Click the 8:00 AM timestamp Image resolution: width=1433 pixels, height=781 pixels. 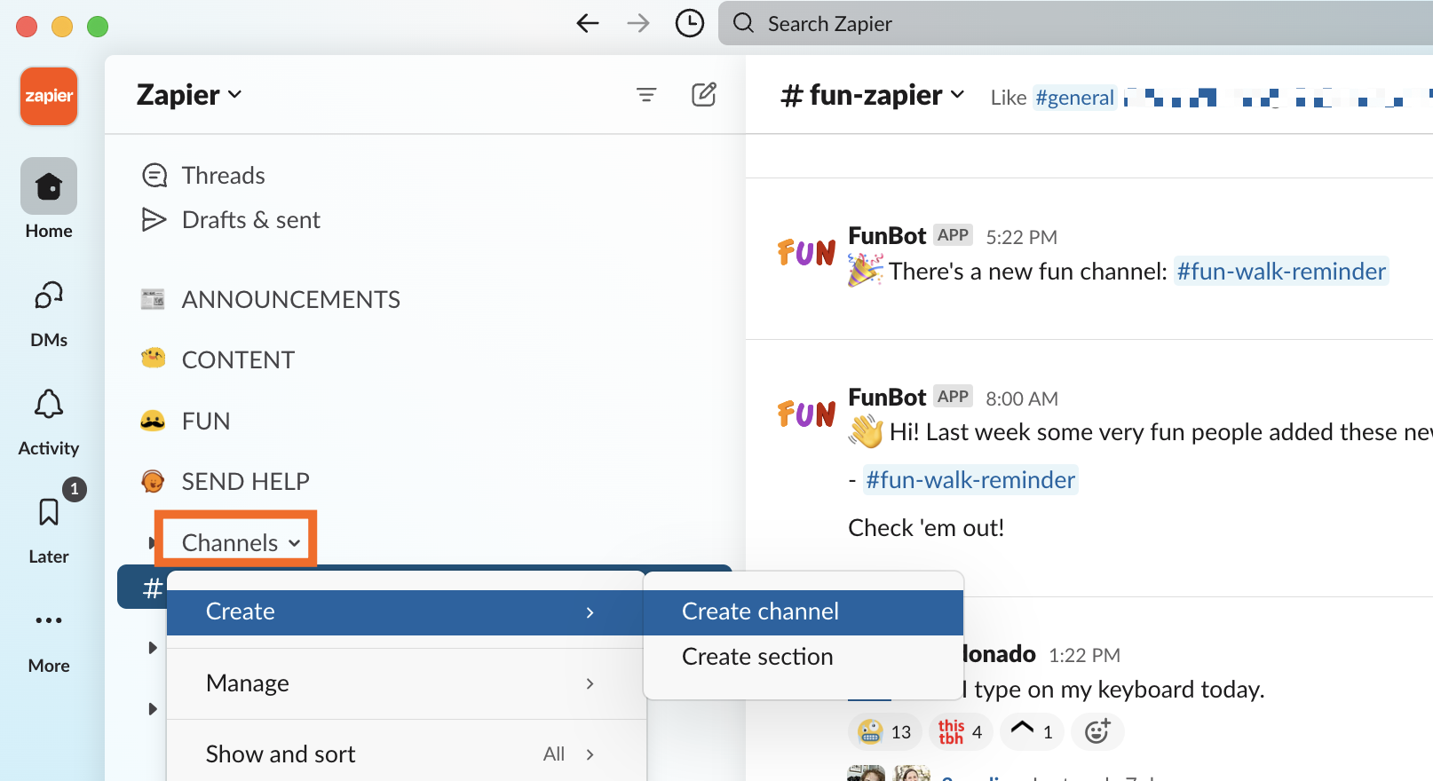coord(1022,398)
